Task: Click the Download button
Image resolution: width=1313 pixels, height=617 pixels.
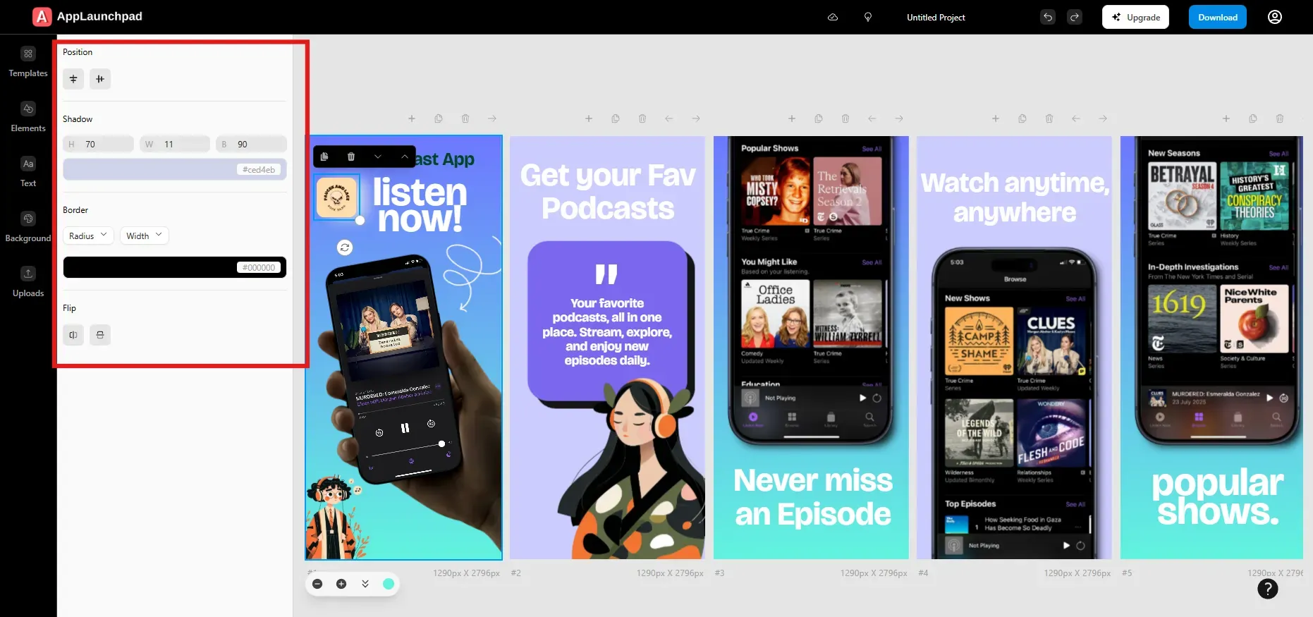Action: (x=1218, y=17)
